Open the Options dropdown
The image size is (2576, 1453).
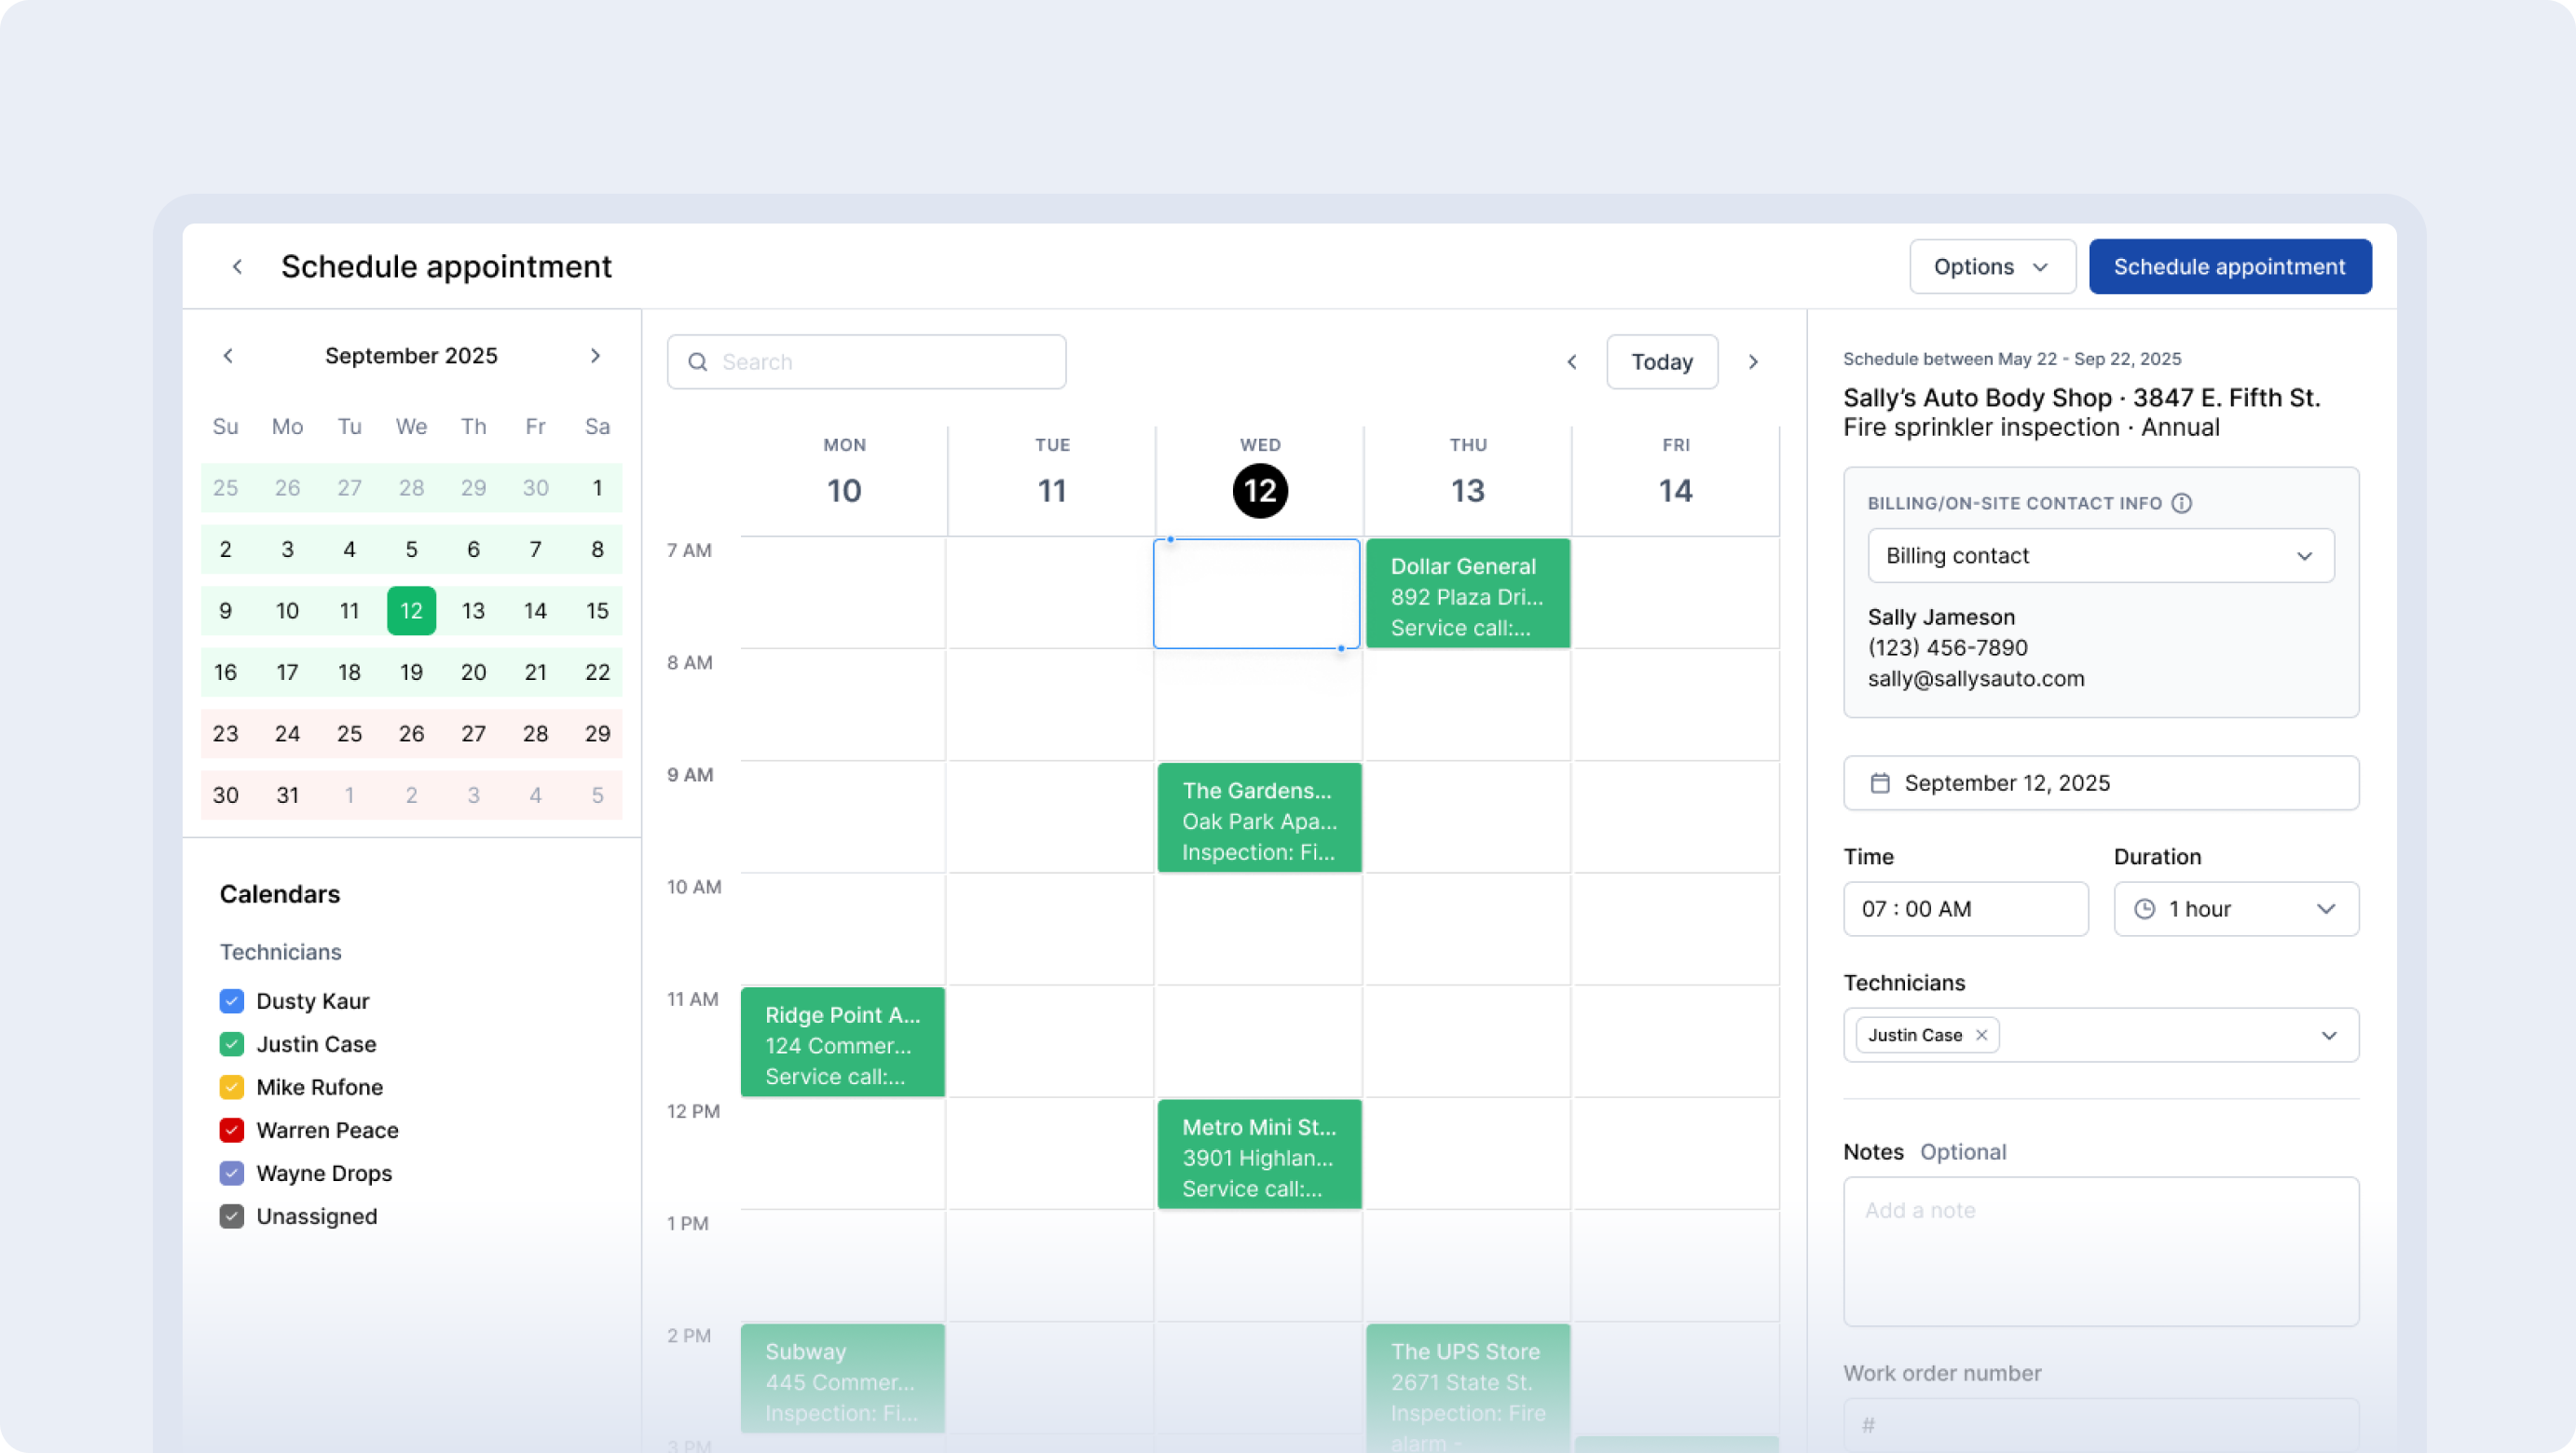click(1992, 266)
